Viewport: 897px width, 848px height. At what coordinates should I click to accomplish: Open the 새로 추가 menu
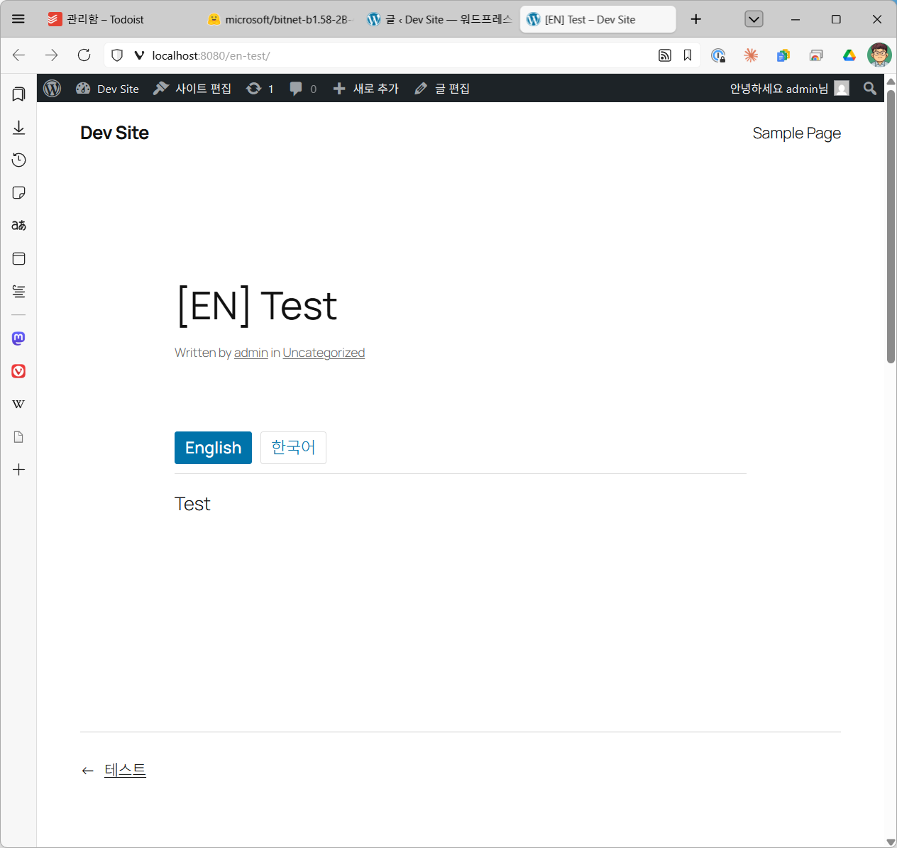click(365, 88)
